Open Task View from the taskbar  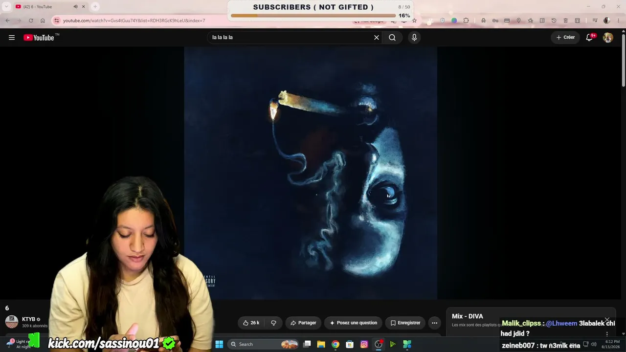coord(307,344)
